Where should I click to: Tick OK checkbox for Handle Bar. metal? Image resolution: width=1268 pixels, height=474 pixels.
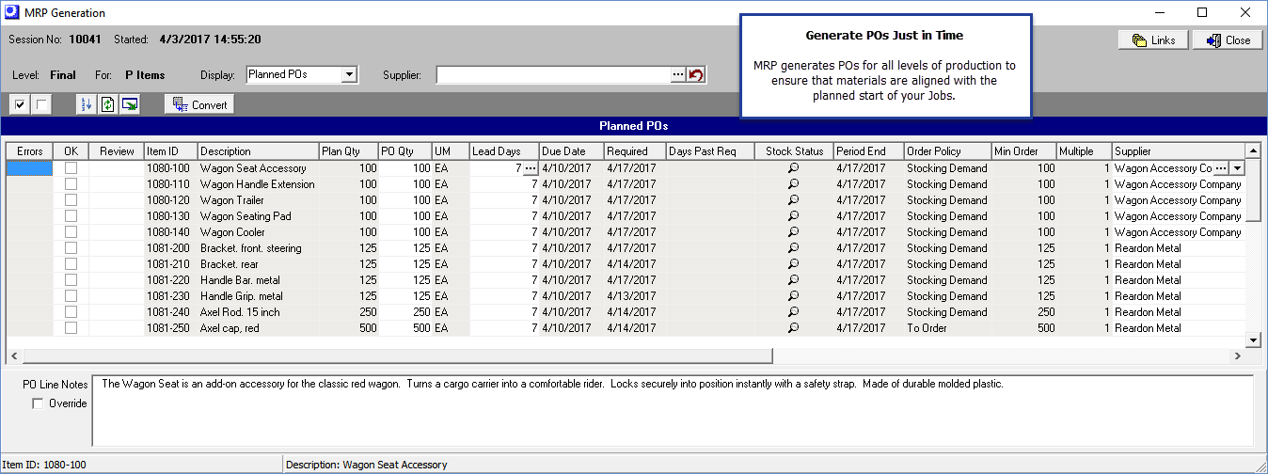tap(71, 280)
